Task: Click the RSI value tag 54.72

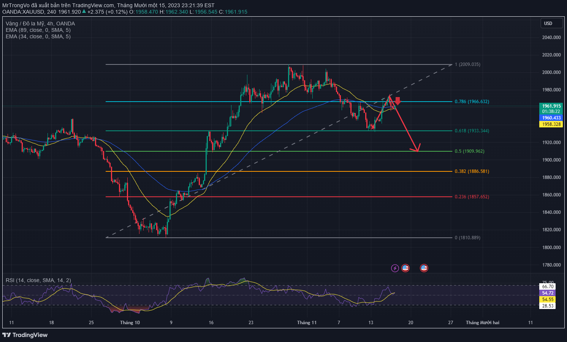Action: coord(548,293)
